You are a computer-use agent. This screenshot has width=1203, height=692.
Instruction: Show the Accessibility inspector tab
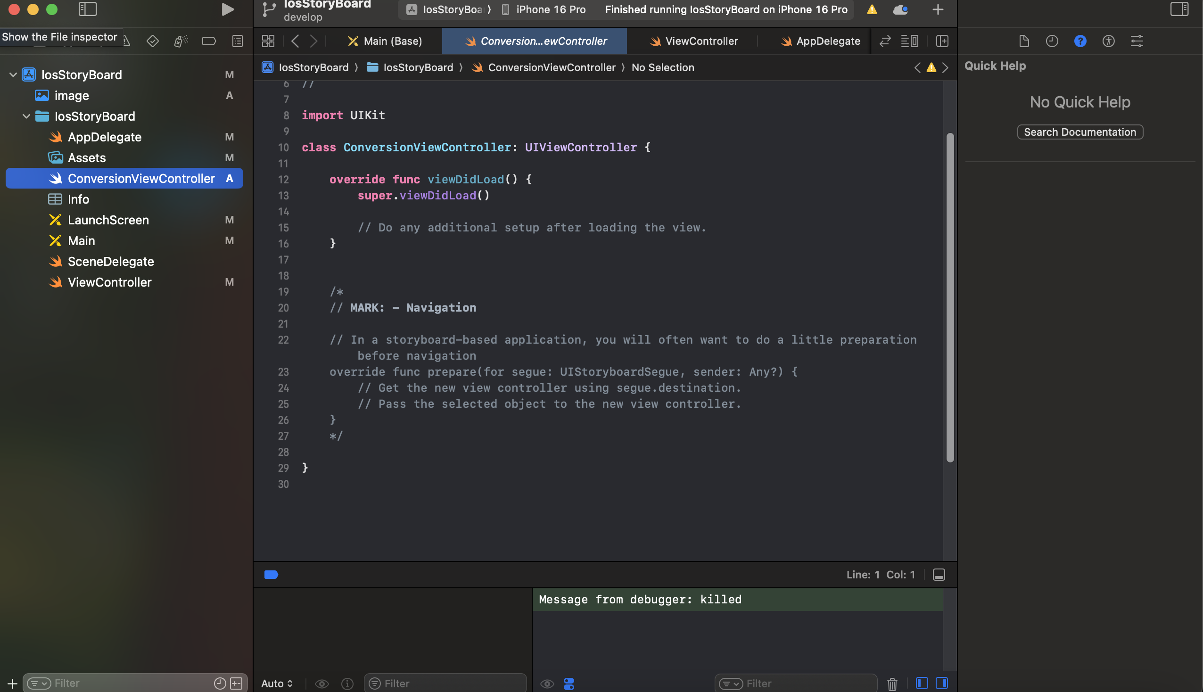click(x=1108, y=41)
